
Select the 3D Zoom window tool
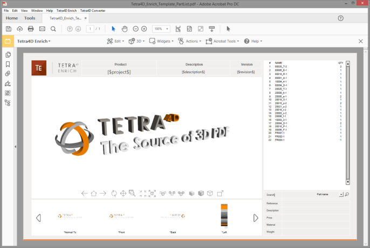pyautogui.click(x=132, y=193)
